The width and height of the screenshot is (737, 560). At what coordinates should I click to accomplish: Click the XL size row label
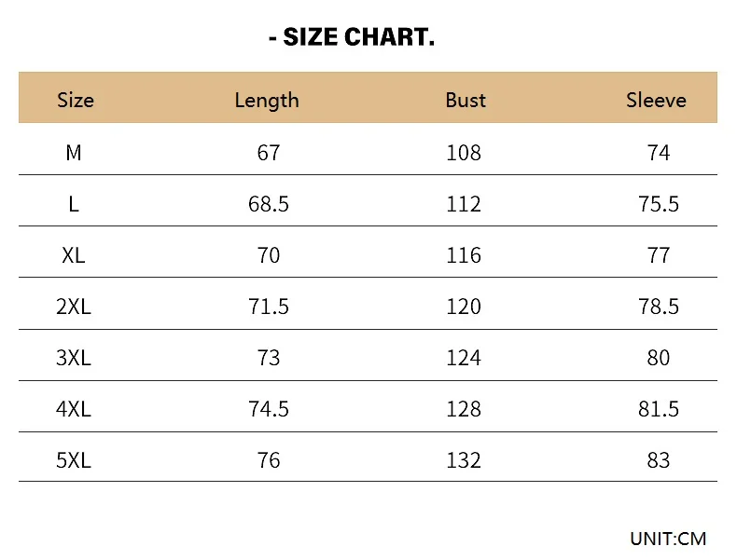(x=74, y=254)
